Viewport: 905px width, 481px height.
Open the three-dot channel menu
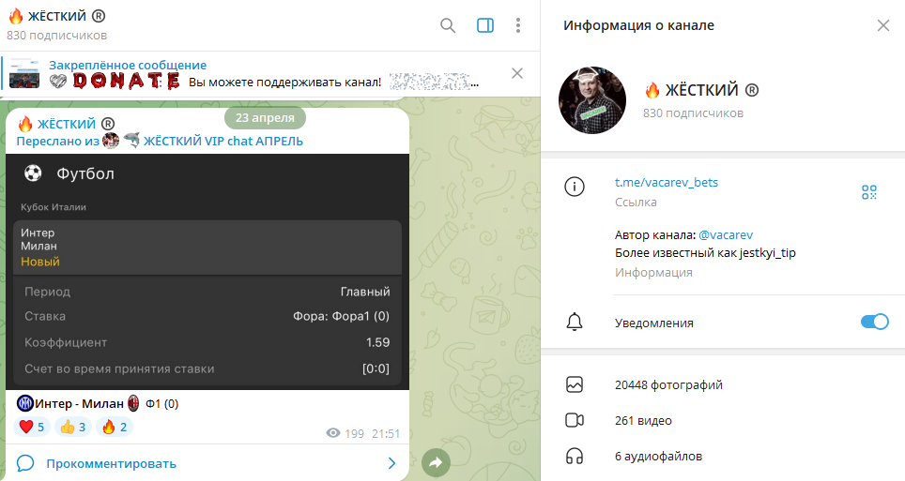click(x=517, y=25)
